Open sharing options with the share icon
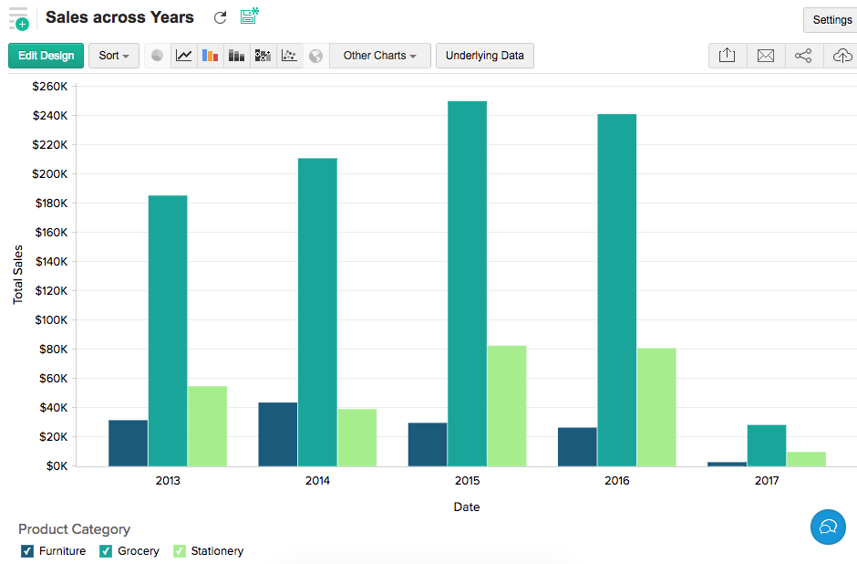857x564 pixels. [803, 56]
